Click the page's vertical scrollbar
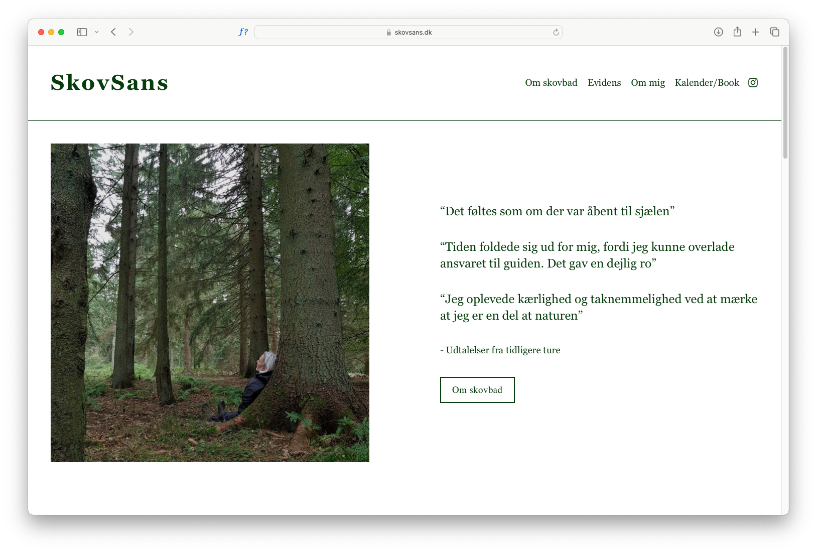Screen dimensions: 817x552 785,103
